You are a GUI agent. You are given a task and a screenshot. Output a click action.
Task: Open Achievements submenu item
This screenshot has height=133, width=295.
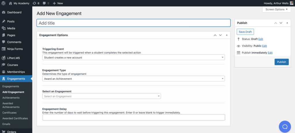tap(11, 98)
